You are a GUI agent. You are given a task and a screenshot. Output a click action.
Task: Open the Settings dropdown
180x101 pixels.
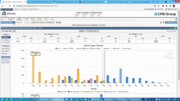tap(82, 31)
